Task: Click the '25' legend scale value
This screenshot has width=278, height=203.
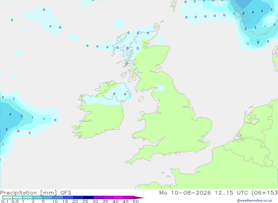Action: [x=85, y=201]
